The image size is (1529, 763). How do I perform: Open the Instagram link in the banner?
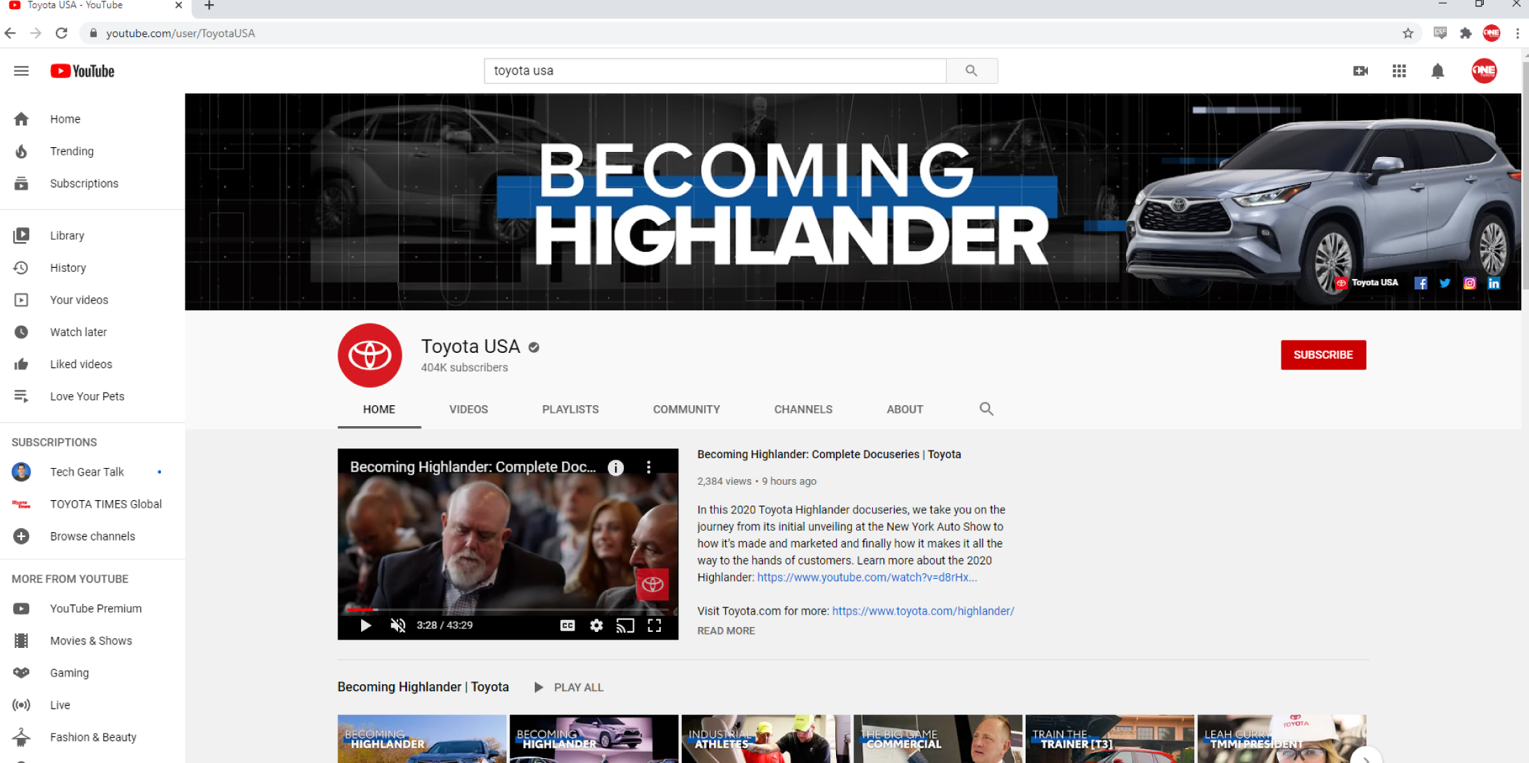[x=1469, y=283]
